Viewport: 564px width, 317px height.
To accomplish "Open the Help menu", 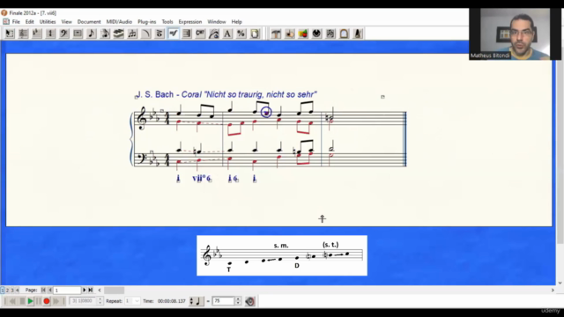I will pos(236,21).
